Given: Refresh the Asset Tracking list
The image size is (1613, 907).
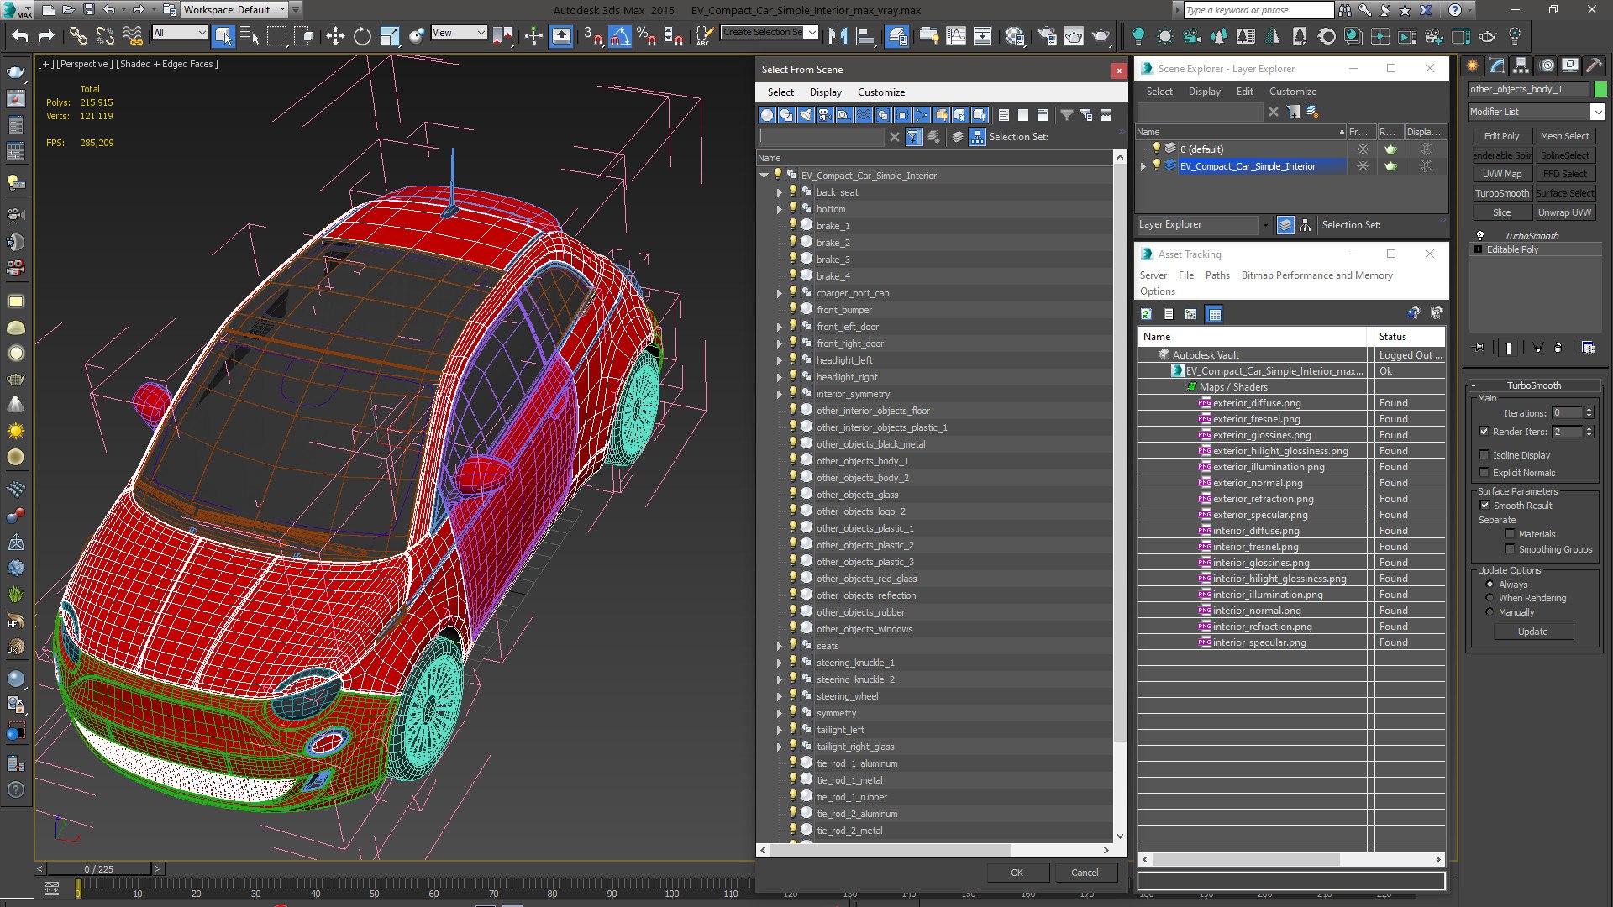Looking at the screenshot, I should pos(1146,314).
